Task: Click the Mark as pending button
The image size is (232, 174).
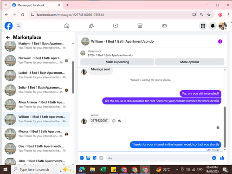Action: pos(117,62)
